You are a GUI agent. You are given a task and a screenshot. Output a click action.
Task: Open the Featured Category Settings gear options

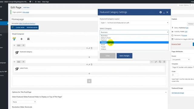click(160, 12)
